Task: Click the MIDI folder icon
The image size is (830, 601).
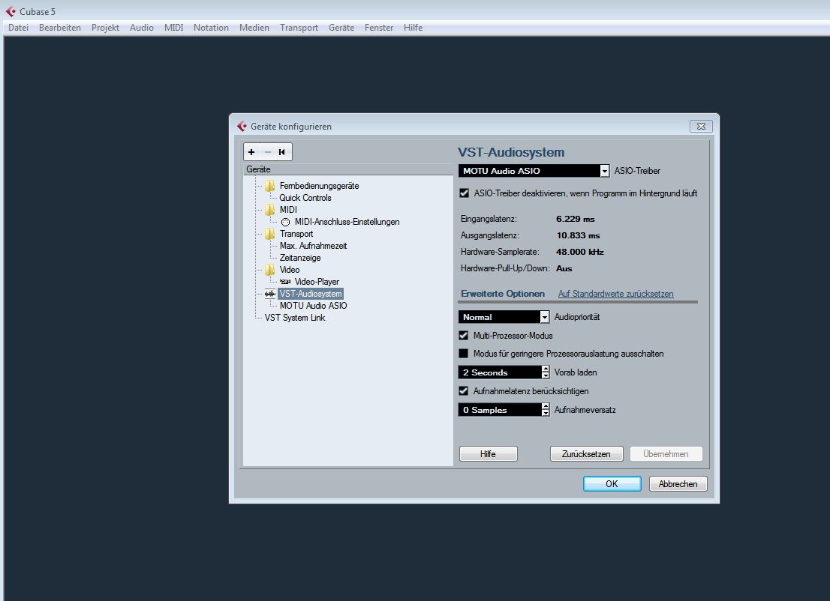Action: coord(270,209)
